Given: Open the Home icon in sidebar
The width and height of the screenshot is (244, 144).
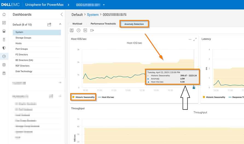Looking at the screenshot, I should pyautogui.click(x=4, y=15).
